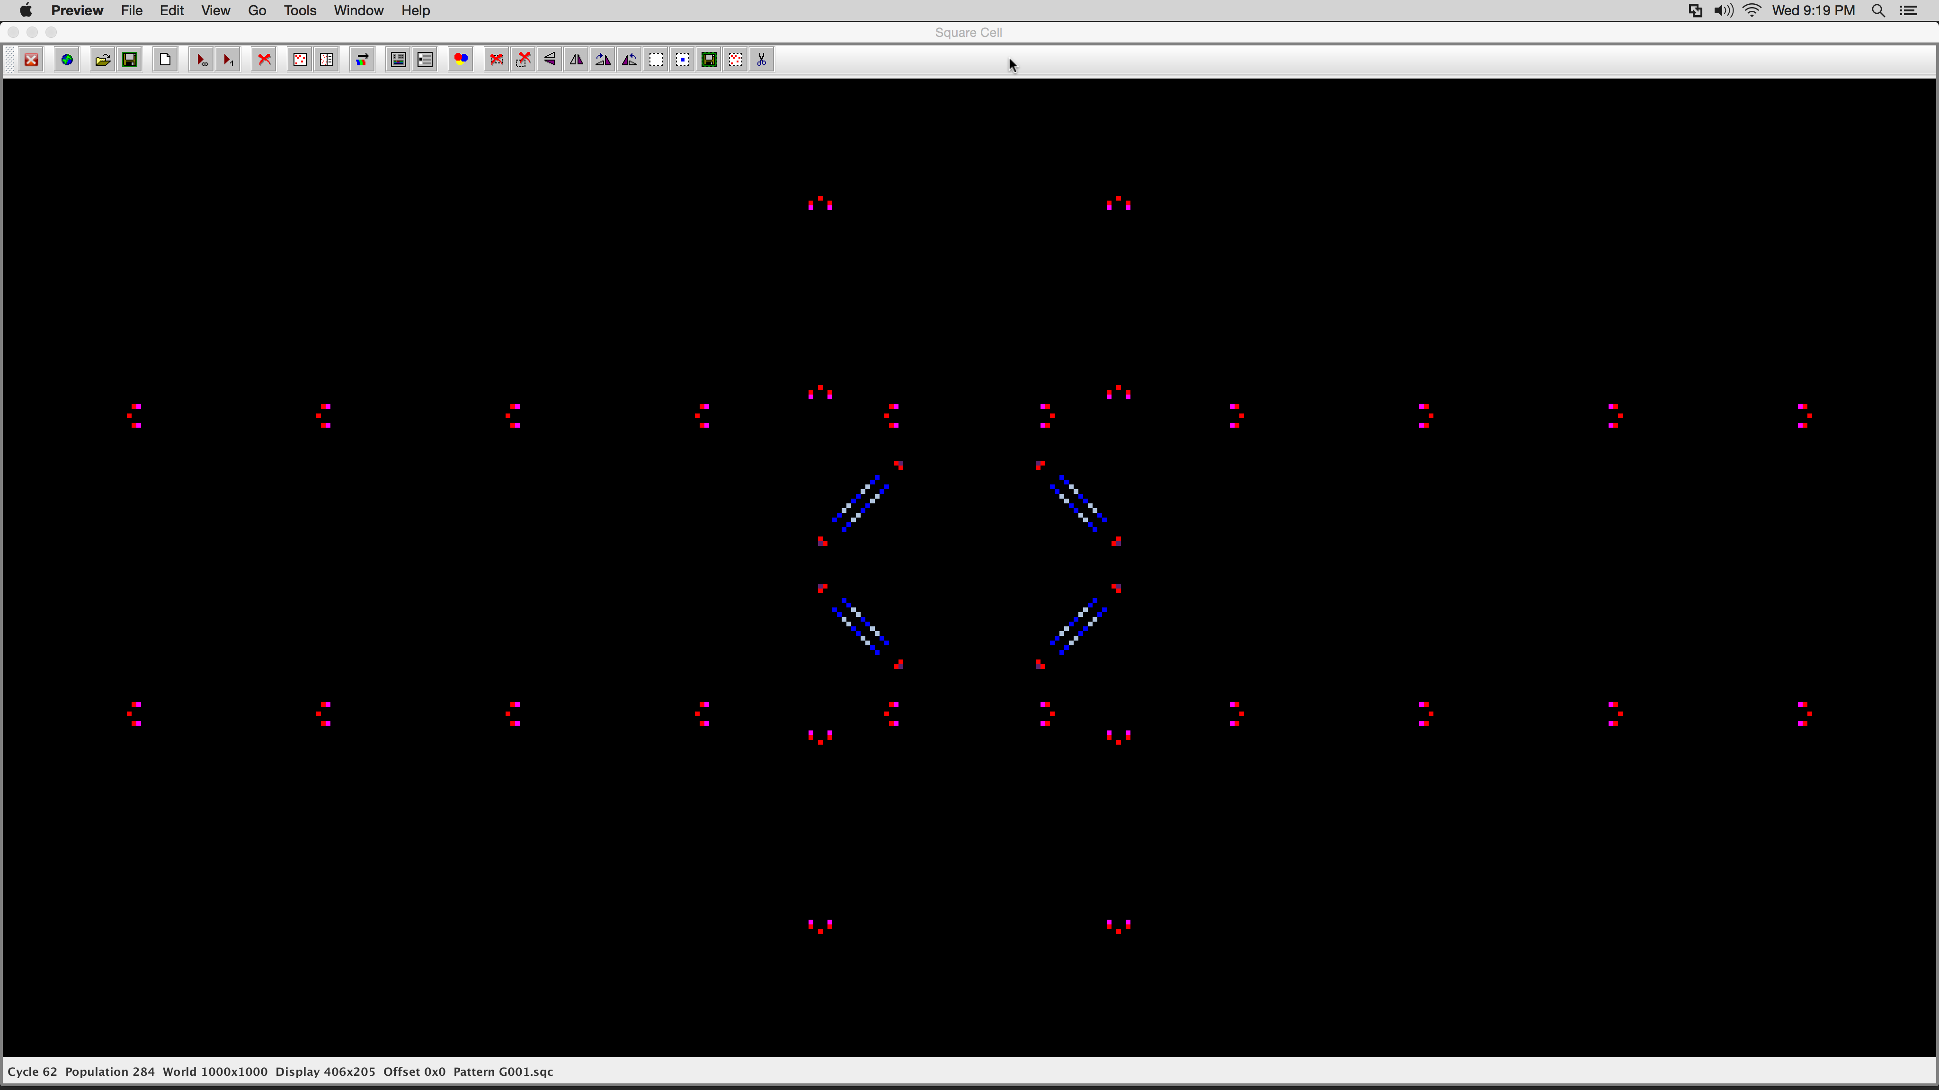Cut selection with the scissors icon
Image resolution: width=1939 pixels, height=1090 pixels.
coord(762,60)
